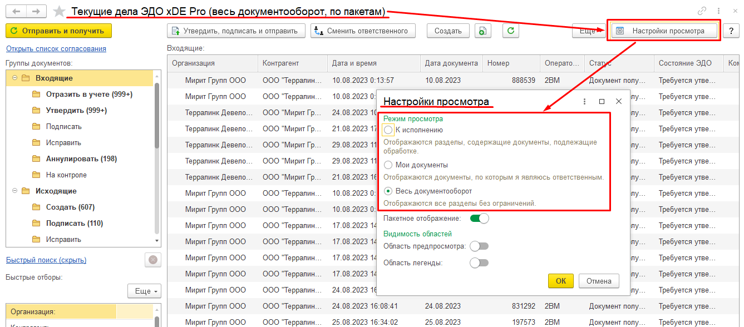Select Утвердить (999+) folder in tree
Image resolution: width=744 pixels, height=327 pixels.
click(x=76, y=111)
